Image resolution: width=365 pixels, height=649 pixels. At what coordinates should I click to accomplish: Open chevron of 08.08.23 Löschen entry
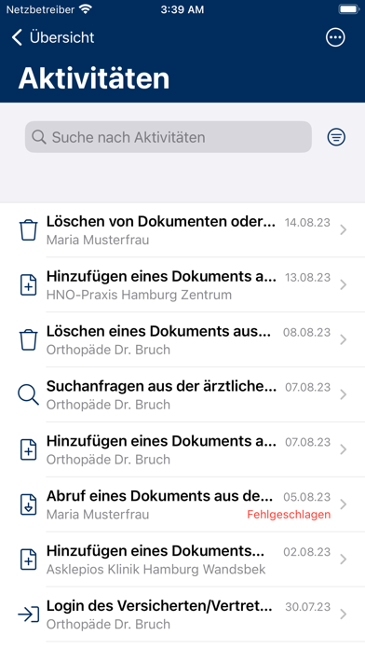coord(343,339)
